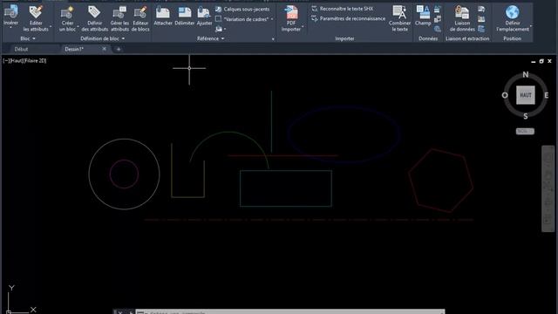Click bottom small icon beside Liaison de données
The height and width of the screenshot is (314, 558).
tap(481, 29)
